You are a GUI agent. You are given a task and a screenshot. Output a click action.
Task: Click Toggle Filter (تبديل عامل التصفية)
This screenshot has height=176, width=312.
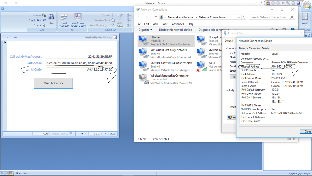pos(102,25)
